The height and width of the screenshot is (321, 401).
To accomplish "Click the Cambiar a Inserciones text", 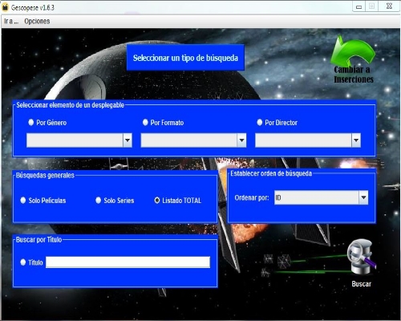I will [x=354, y=75].
